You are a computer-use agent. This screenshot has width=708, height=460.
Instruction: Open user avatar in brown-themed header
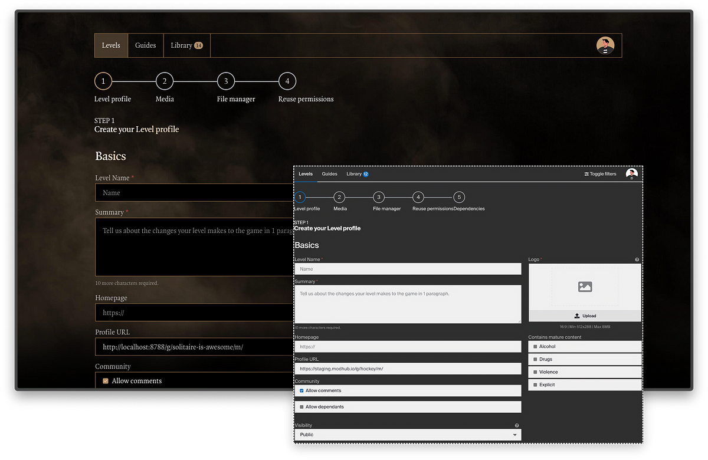(x=605, y=45)
